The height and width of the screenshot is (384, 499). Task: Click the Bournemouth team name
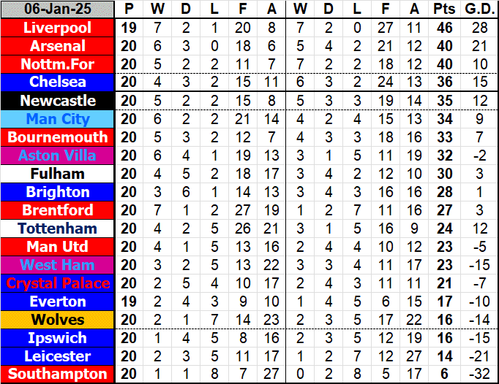[x=58, y=137]
